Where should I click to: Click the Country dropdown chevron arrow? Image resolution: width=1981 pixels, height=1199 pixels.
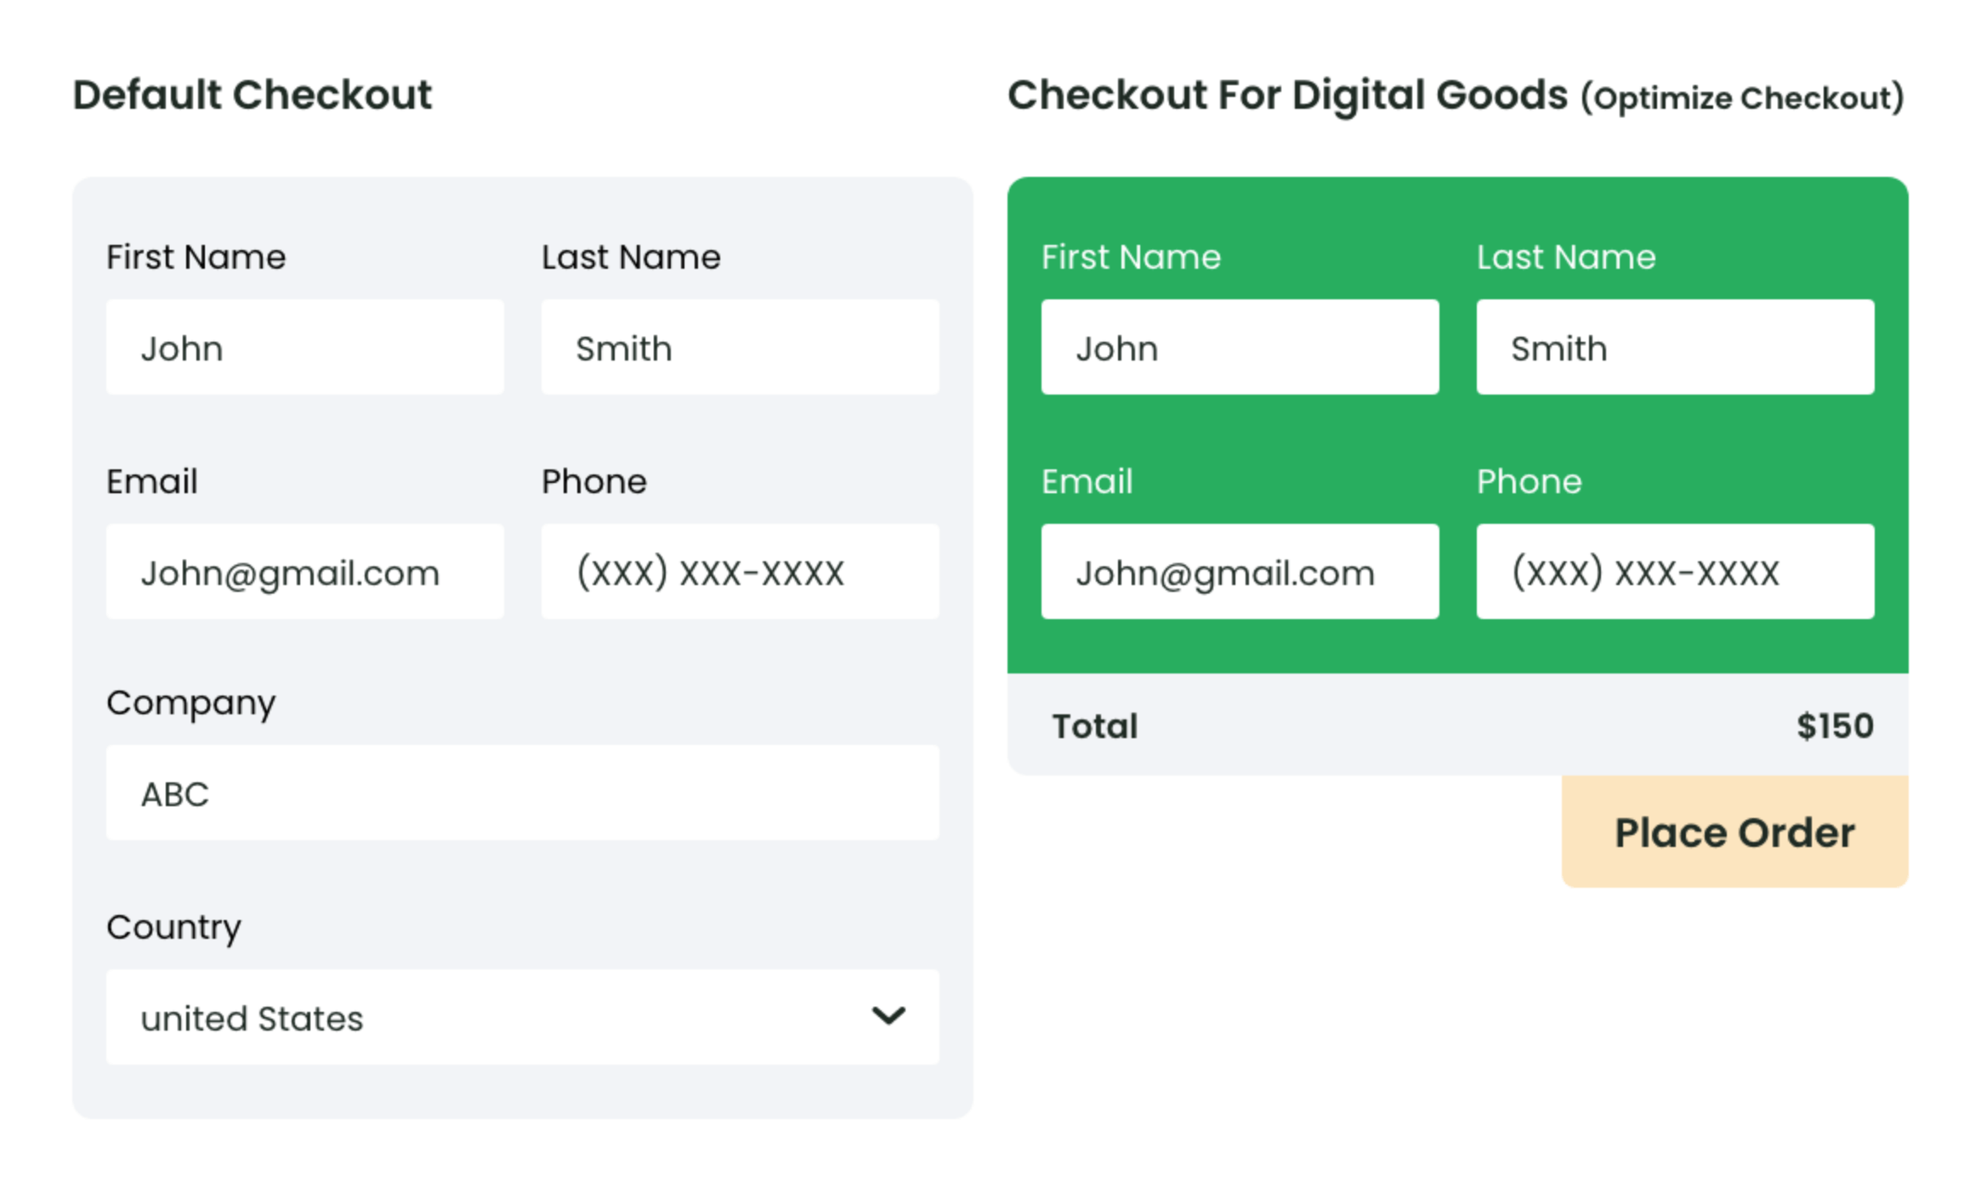(888, 1015)
